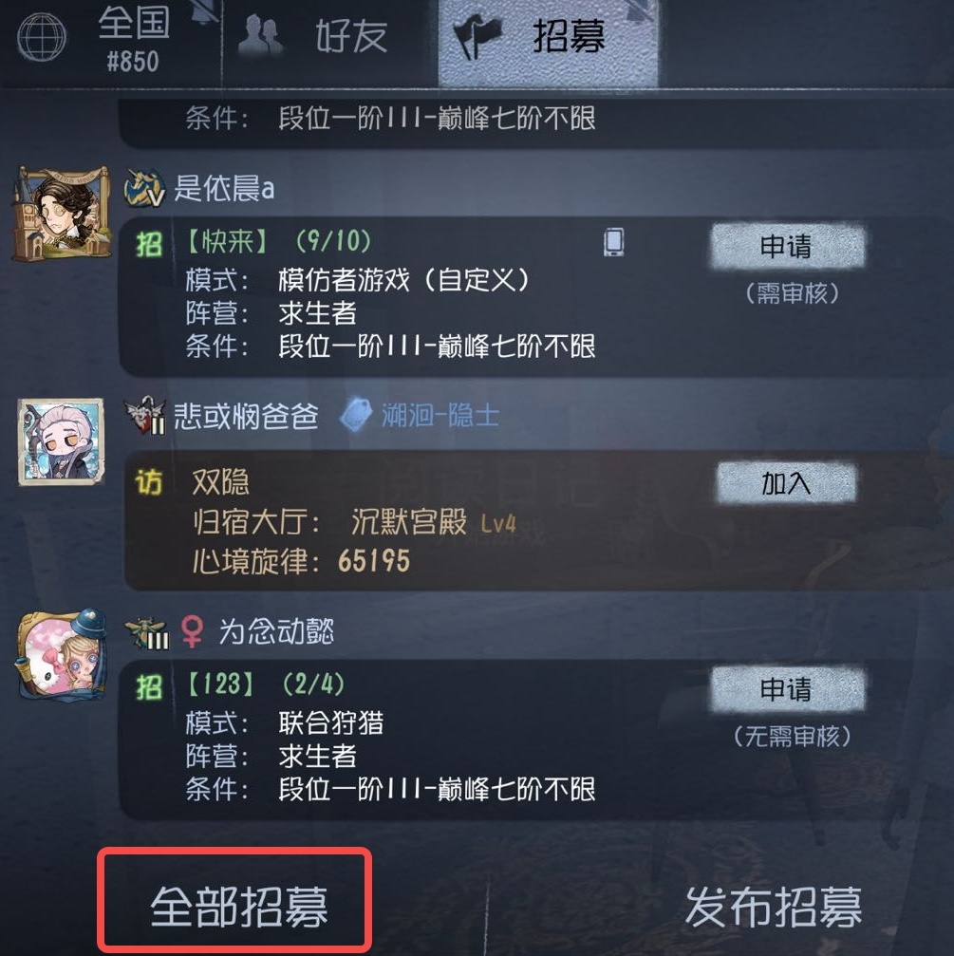Click 加入 to join 双隐 room
This screenshot has height=956, width=954.
(786, 483)
